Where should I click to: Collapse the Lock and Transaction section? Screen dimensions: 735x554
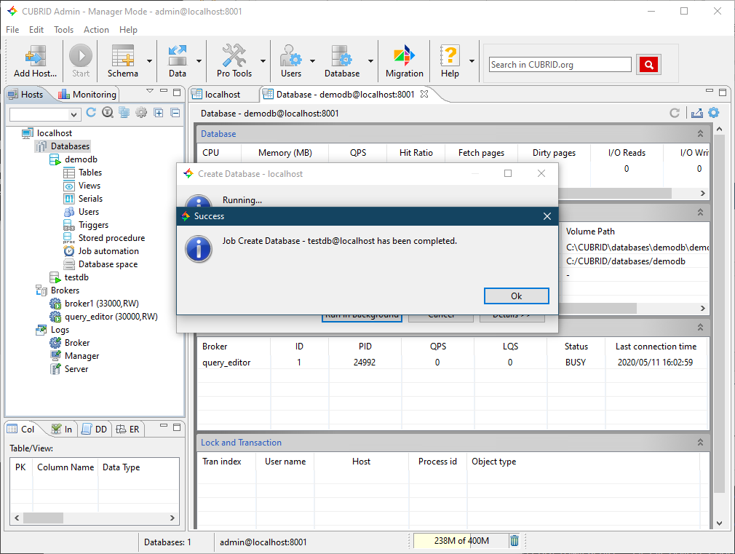(700, 443)
